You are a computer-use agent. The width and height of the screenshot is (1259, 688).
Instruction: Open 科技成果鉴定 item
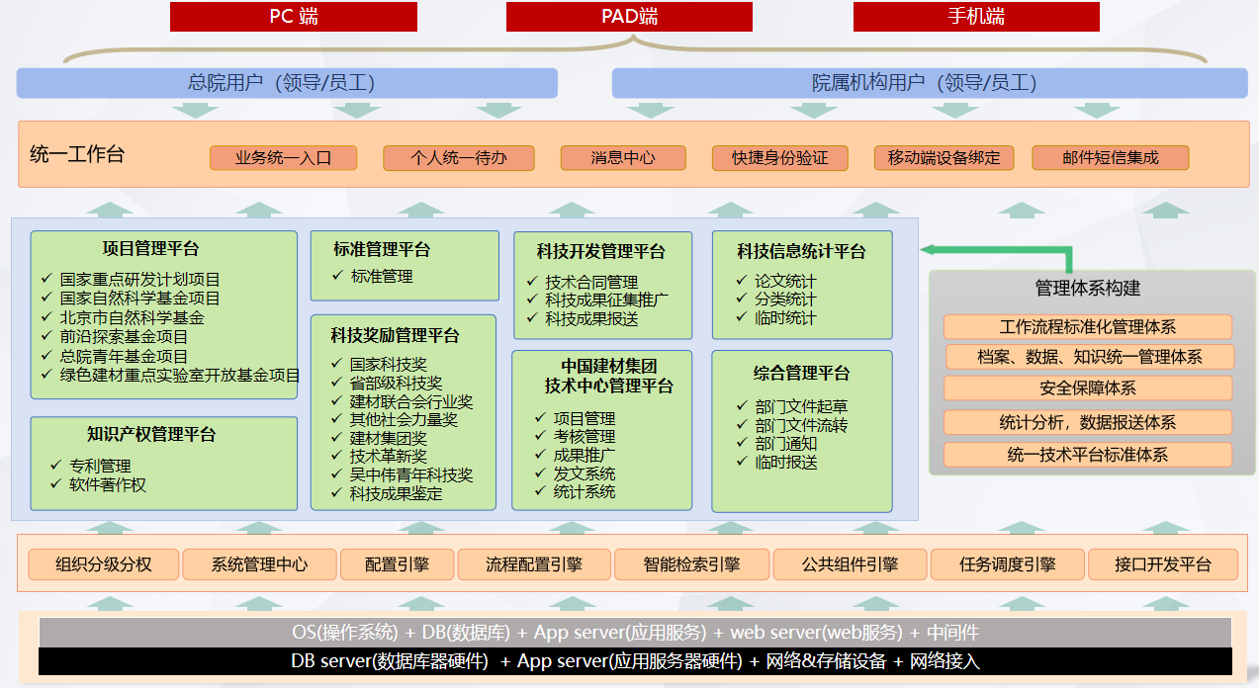[x=397, y=493]
